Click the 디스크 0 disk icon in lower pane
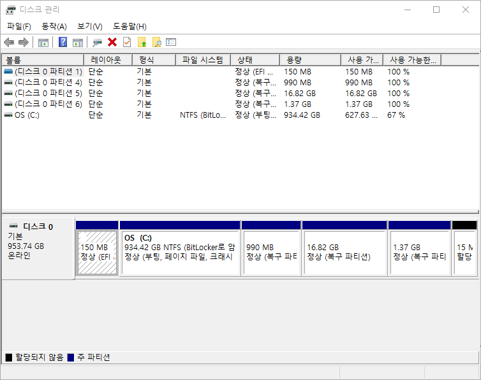481x380 pixels. (13, 226)
